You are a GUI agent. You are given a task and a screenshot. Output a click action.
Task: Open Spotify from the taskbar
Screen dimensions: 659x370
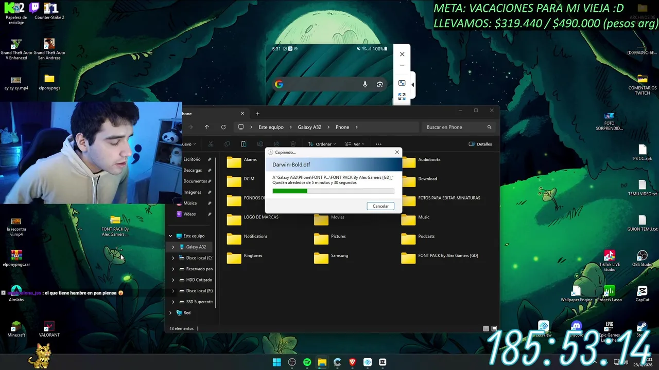[307, 362]
